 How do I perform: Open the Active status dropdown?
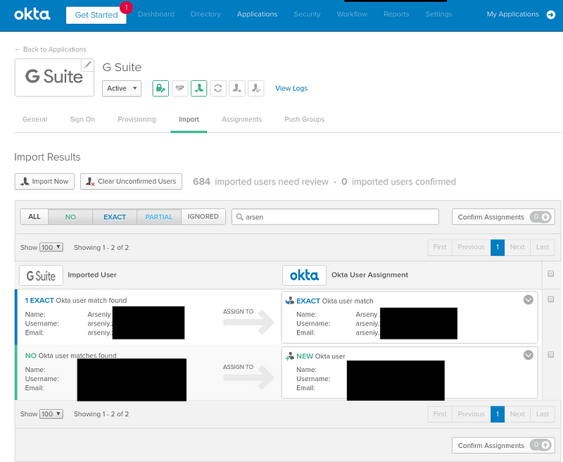pyautogui.click(x=122, y=88)
